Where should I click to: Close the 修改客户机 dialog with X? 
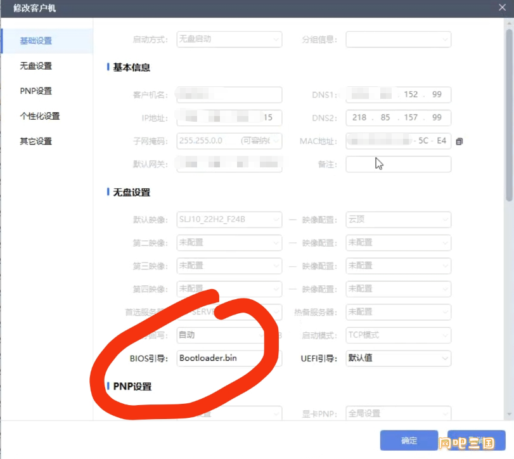(501, 7)
